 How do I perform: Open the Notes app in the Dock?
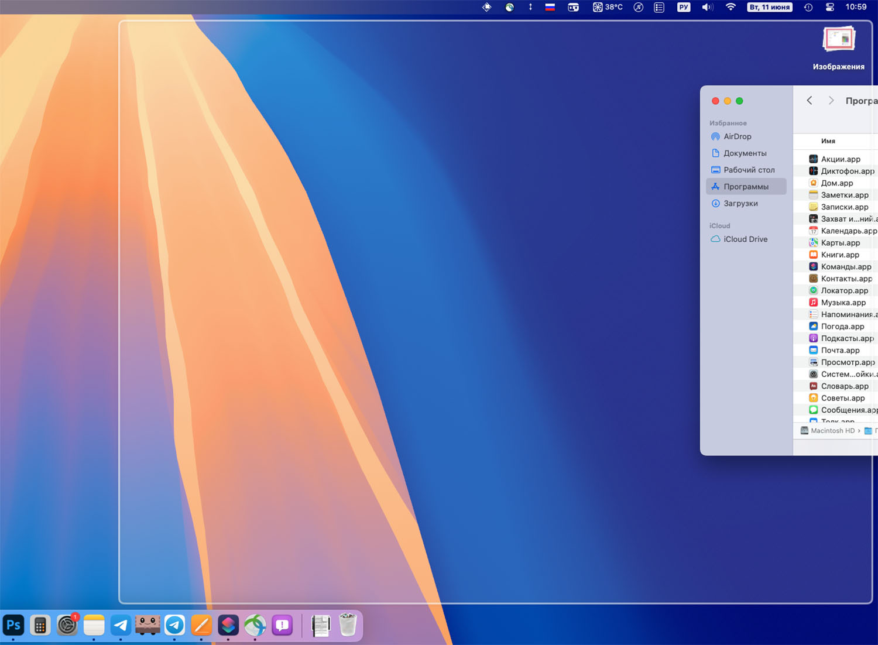(x=94, y=625)
